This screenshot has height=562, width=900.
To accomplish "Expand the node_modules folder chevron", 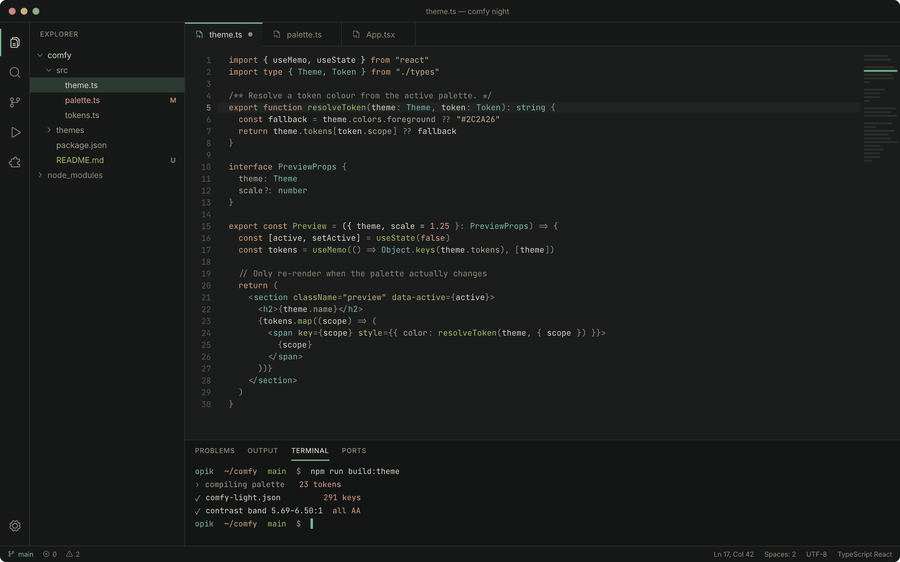I will [40, 175].
